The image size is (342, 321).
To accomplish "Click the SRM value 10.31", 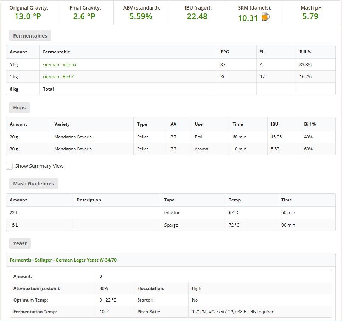I will [x=248, y=18].
